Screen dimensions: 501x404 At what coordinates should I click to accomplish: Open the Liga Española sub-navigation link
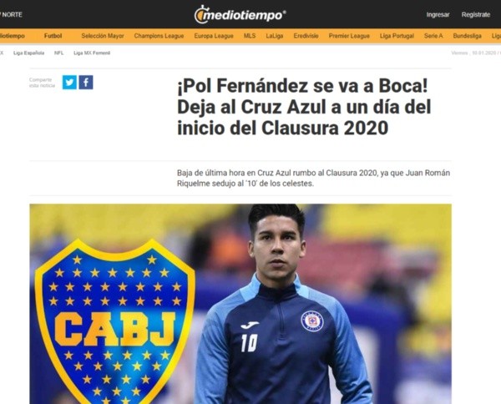[28, 53]
